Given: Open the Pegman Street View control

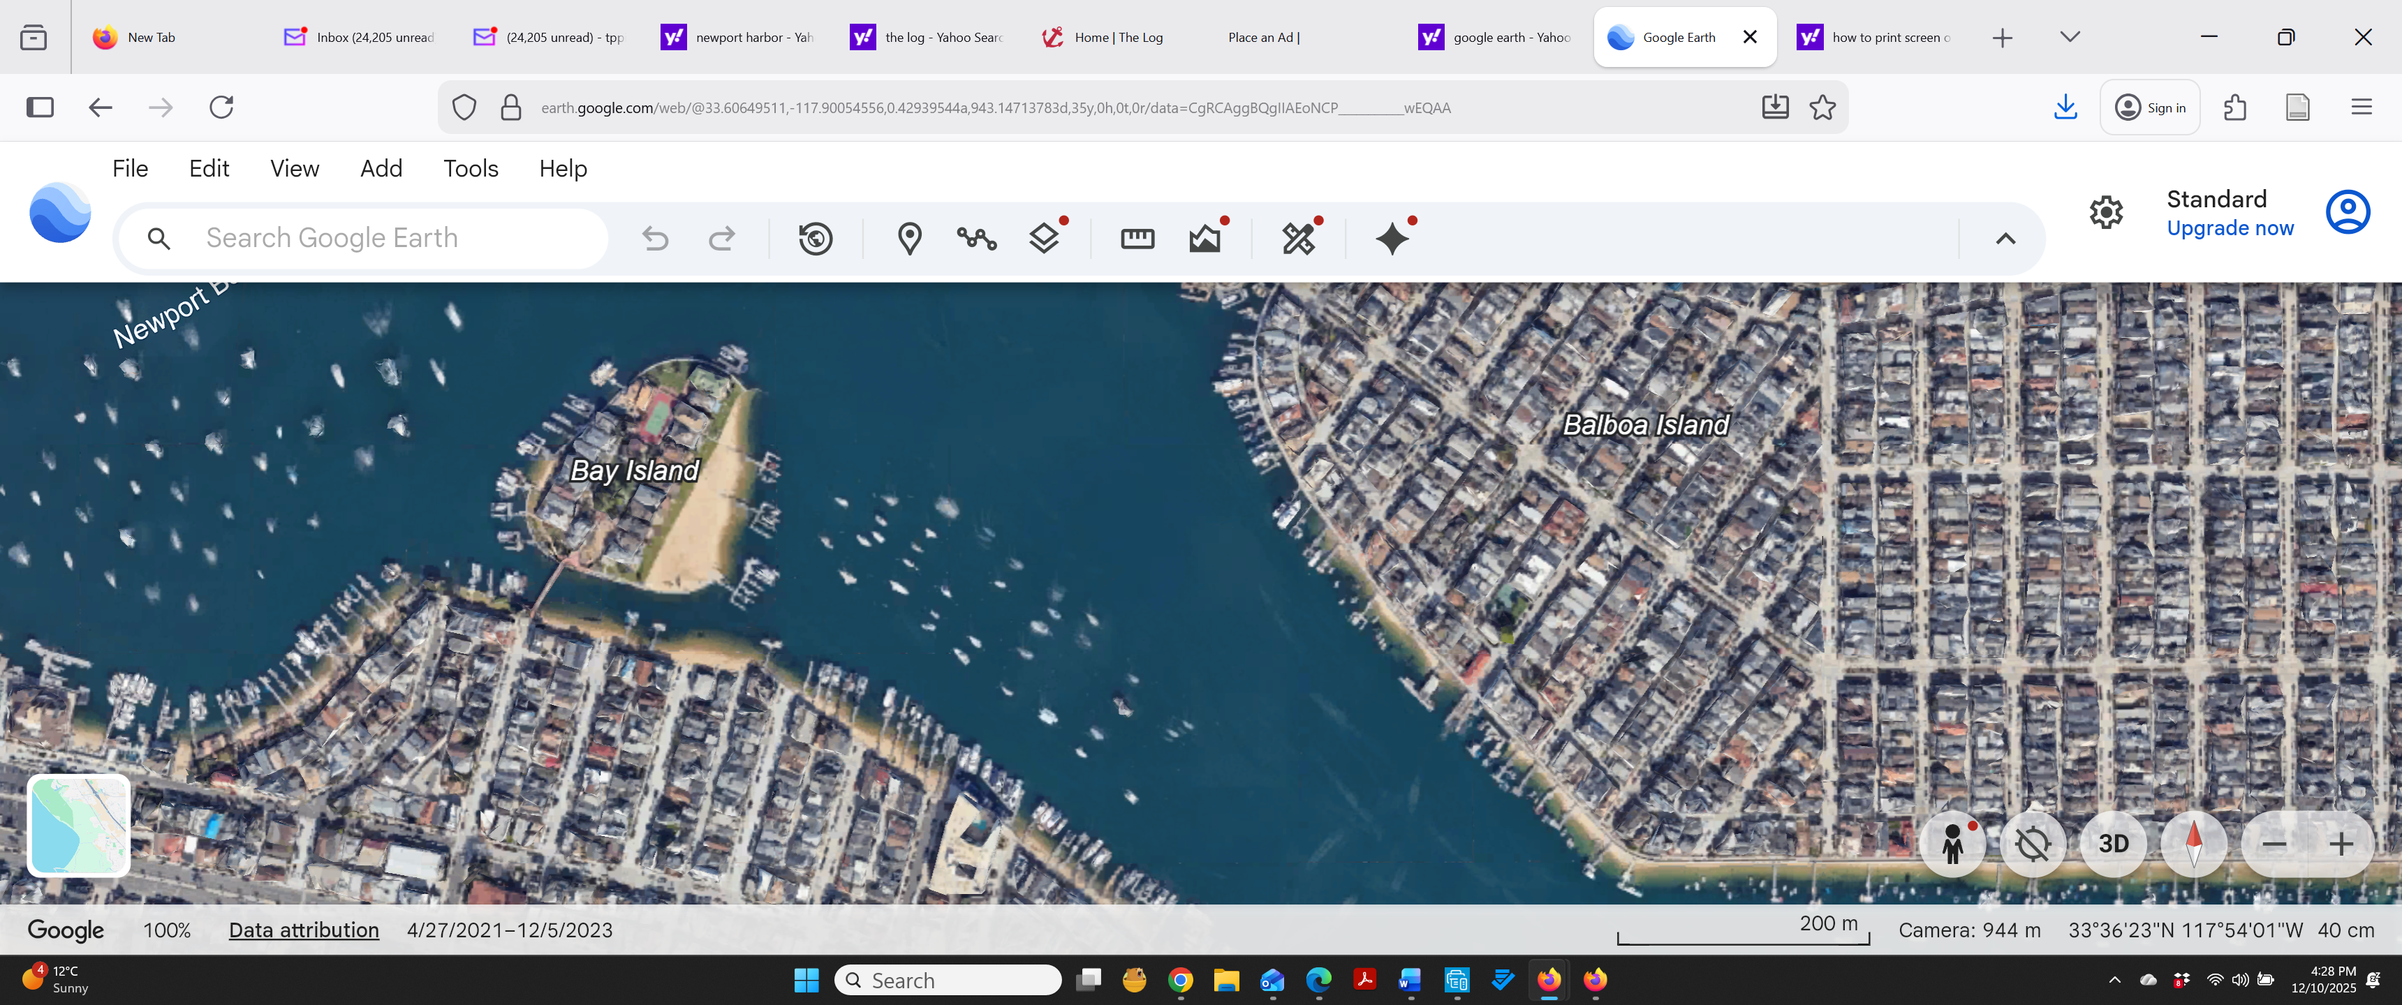Looking at the screenshot, I should coord(1952,844).
